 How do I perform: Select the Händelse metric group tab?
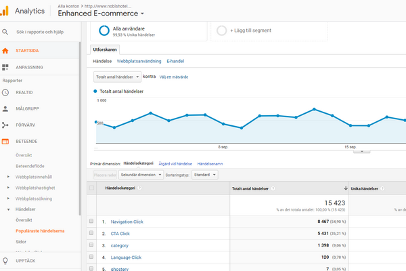(102, 61)
